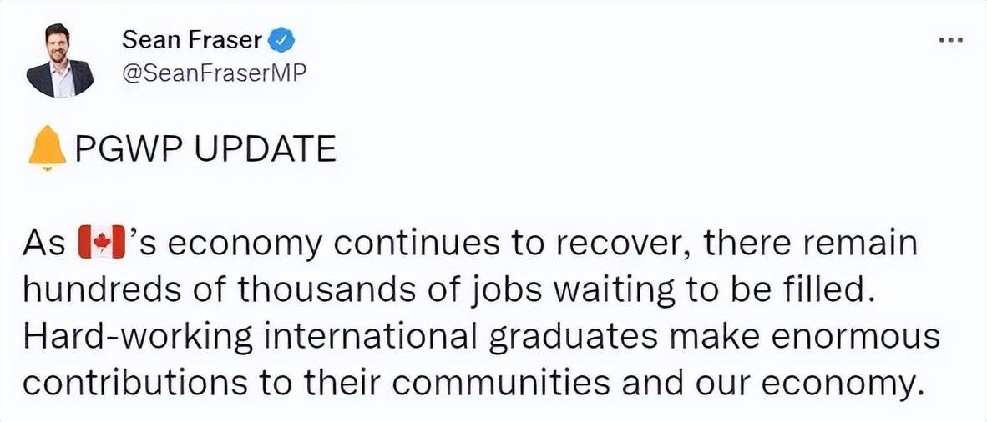Open Sean Fraser's profile photo
Screen dimensions: 987x422
[60, 60]
